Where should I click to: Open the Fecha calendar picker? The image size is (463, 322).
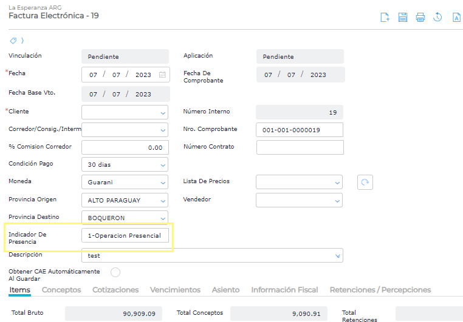click(163, 75)
